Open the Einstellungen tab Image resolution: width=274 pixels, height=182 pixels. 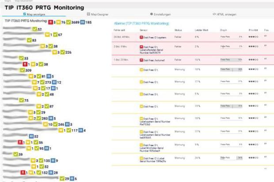click(x=160, y=14)
